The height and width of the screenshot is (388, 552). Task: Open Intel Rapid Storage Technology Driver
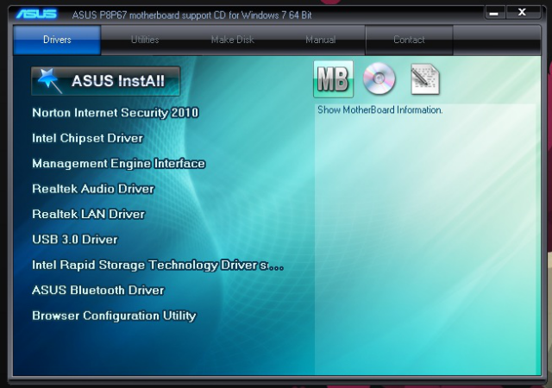pyautogui.click(x=158, y=265)
